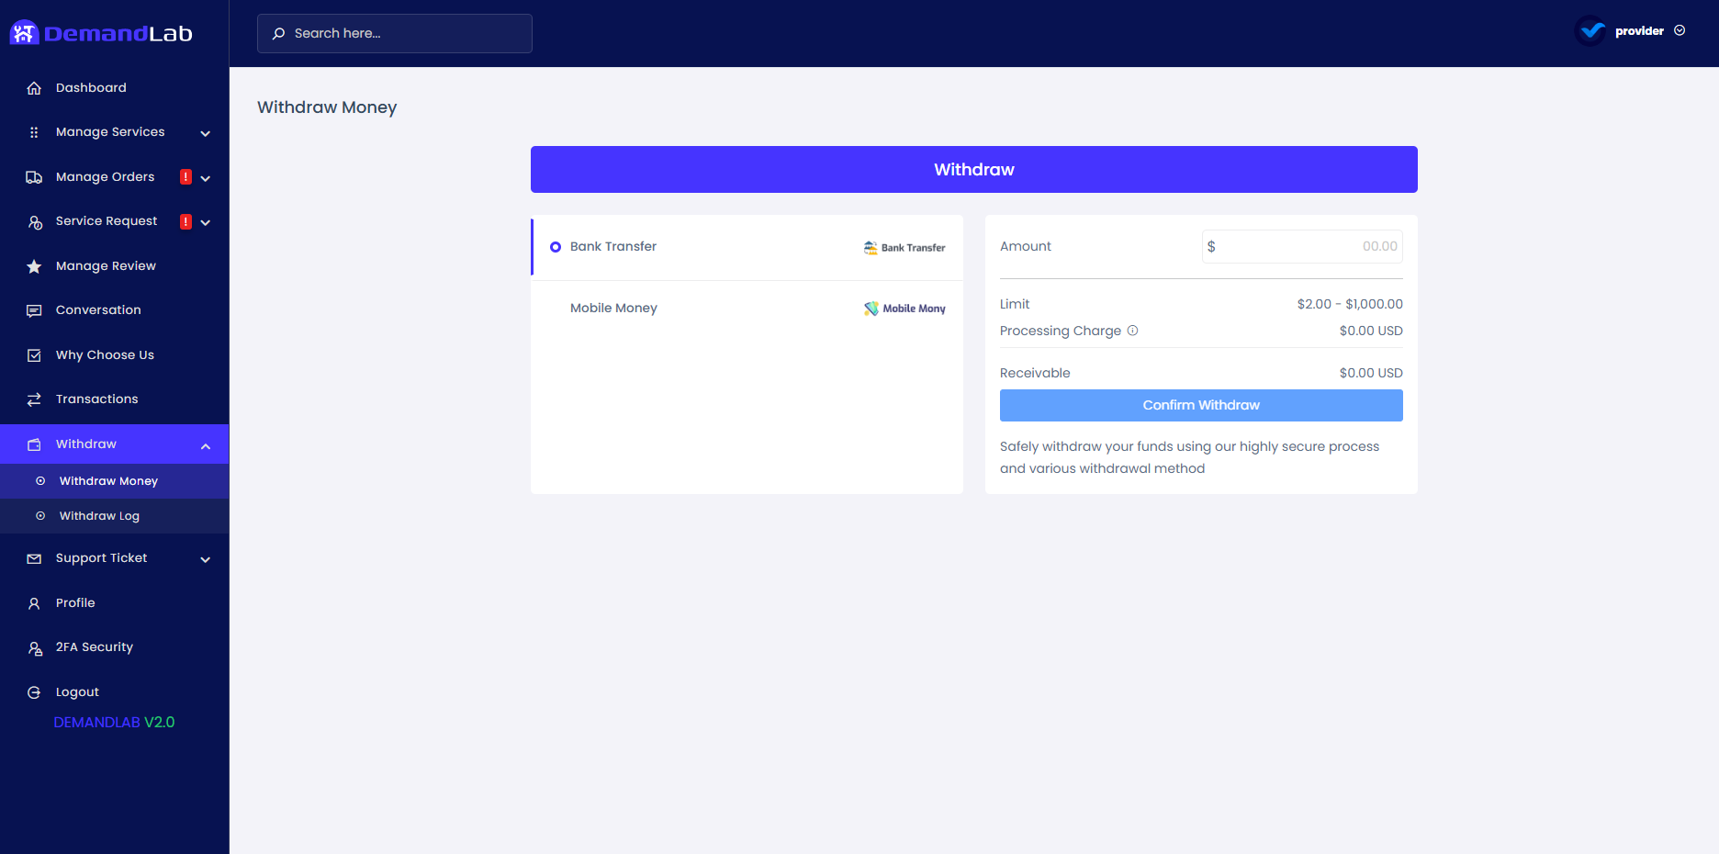
Task: Open the provider account dropdown
Action: click(x=1681, y=30)
